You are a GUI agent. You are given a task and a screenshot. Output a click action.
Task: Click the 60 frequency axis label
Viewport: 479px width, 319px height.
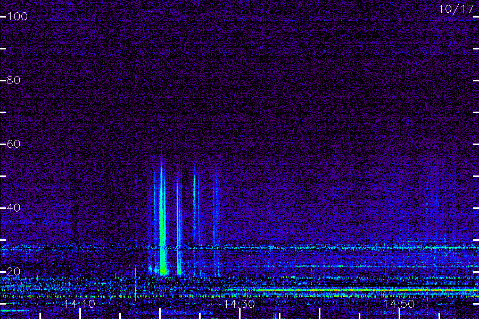coord(13,144)
